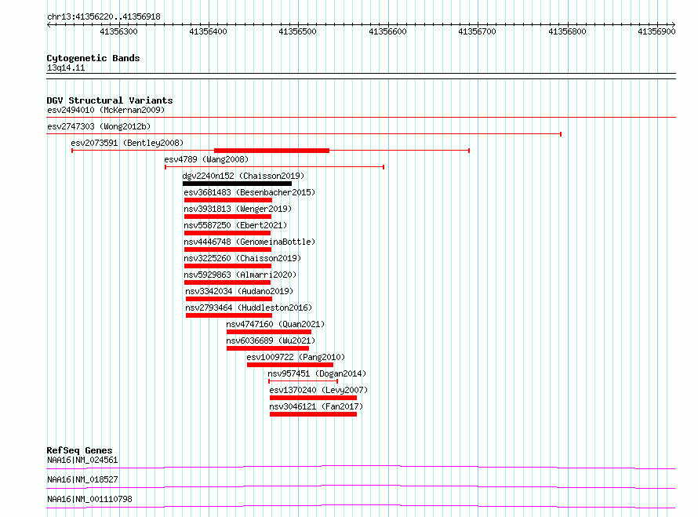Image resolution: width=698 pixels, height=517 pixels.
Task: Click the esv2747303 red span line
Action: (304, 133)
